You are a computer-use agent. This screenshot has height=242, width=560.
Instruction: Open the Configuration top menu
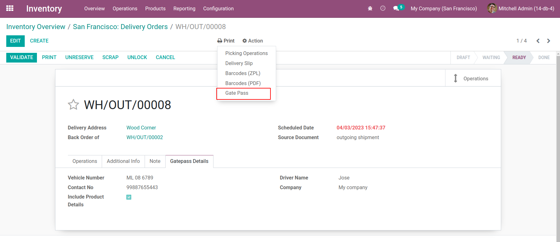[x=218, y=8]
